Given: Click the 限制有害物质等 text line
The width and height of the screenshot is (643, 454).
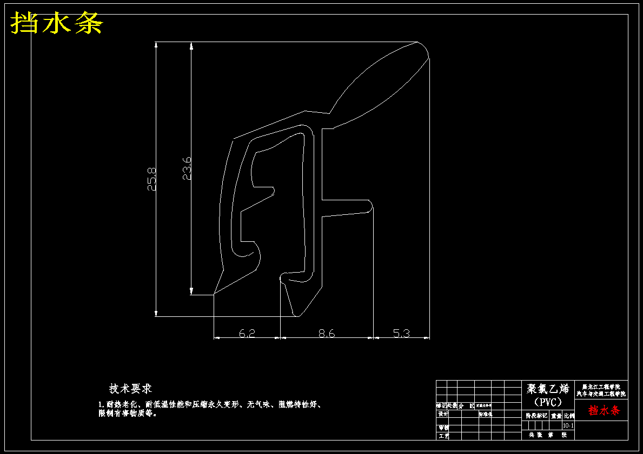Looking at the screenshot, I should tap(128, 414).
